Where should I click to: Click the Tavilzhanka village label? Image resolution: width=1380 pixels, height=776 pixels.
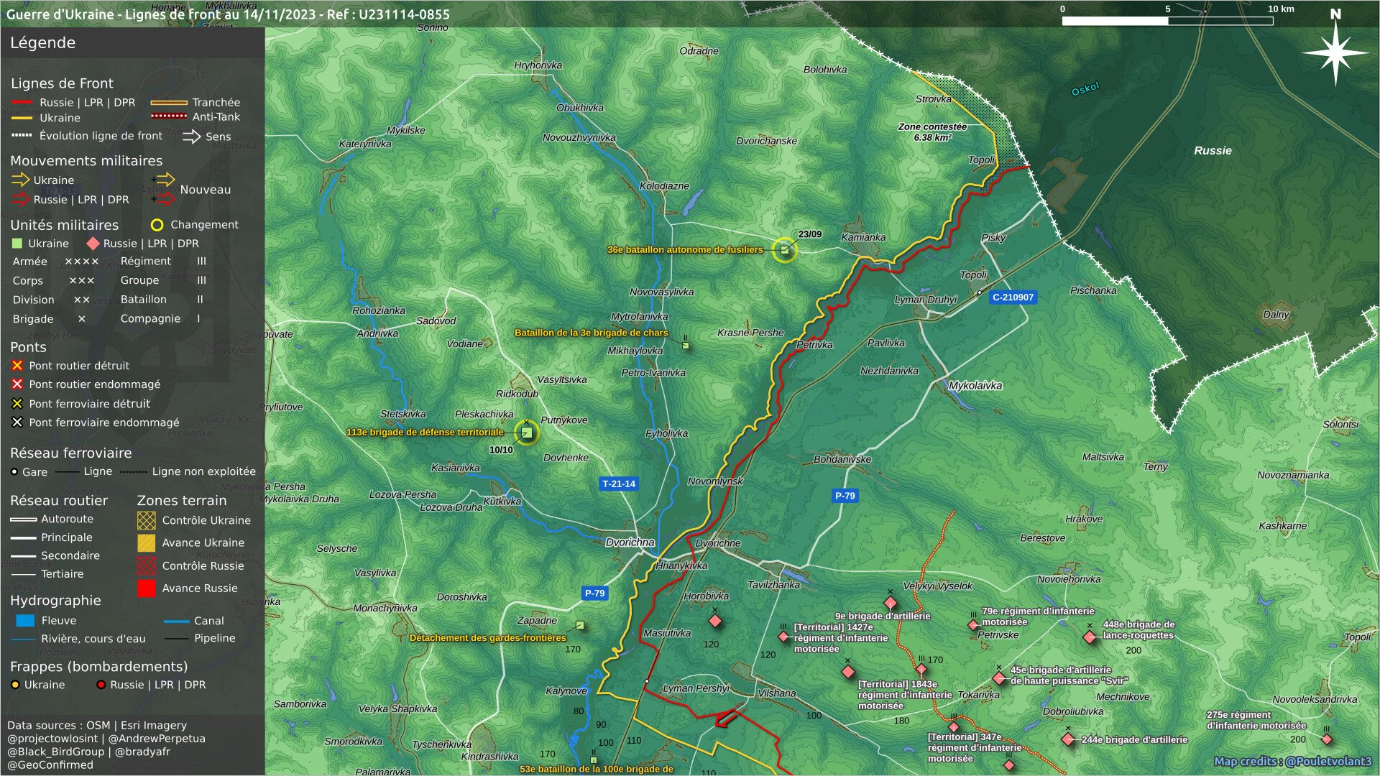[x=773, y=585]
